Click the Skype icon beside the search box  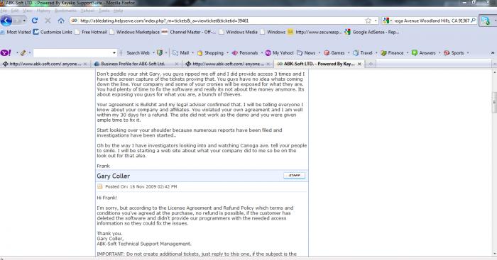click(485, 21)
